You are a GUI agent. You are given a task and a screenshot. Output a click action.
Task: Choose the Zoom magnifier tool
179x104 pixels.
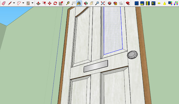pos(97,3)
